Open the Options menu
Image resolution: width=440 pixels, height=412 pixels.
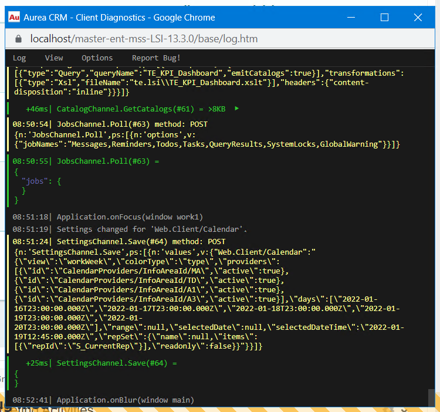pos(97,58)
